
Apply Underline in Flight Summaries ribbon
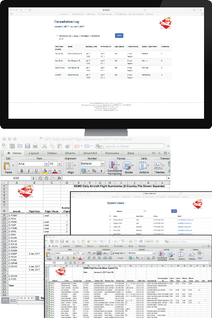pos(36,171)
